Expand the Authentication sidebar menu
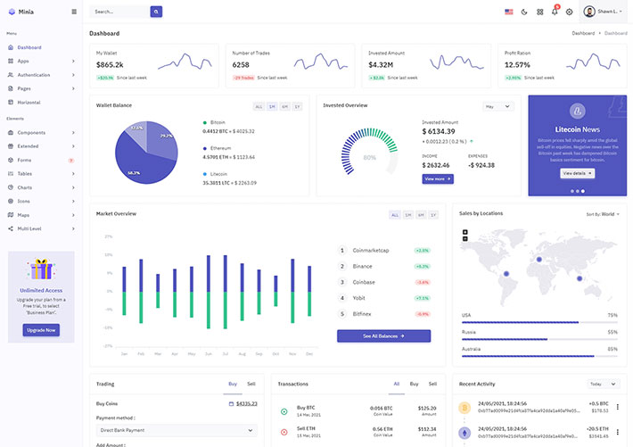This screenshot has height=447, width=633. 41,75
